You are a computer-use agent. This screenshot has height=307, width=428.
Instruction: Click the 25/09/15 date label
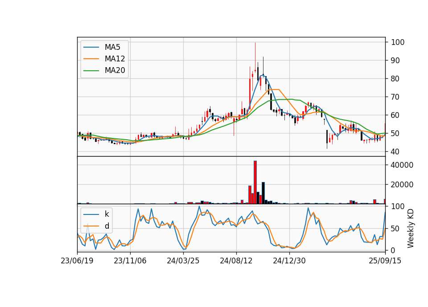click(385, 261)
